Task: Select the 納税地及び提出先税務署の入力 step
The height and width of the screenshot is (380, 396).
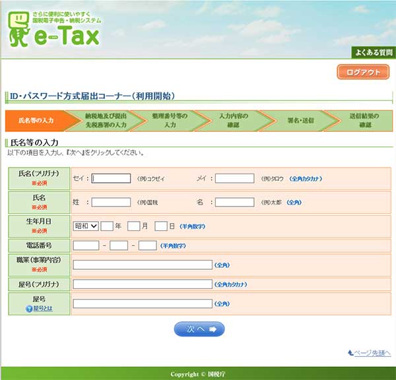Action: [x=104, y=120]
